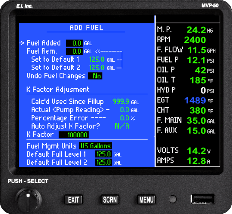Click the EXIT button
Image resolution: width=232 pixels, height=214 pixels.
(x=73, y=200)
